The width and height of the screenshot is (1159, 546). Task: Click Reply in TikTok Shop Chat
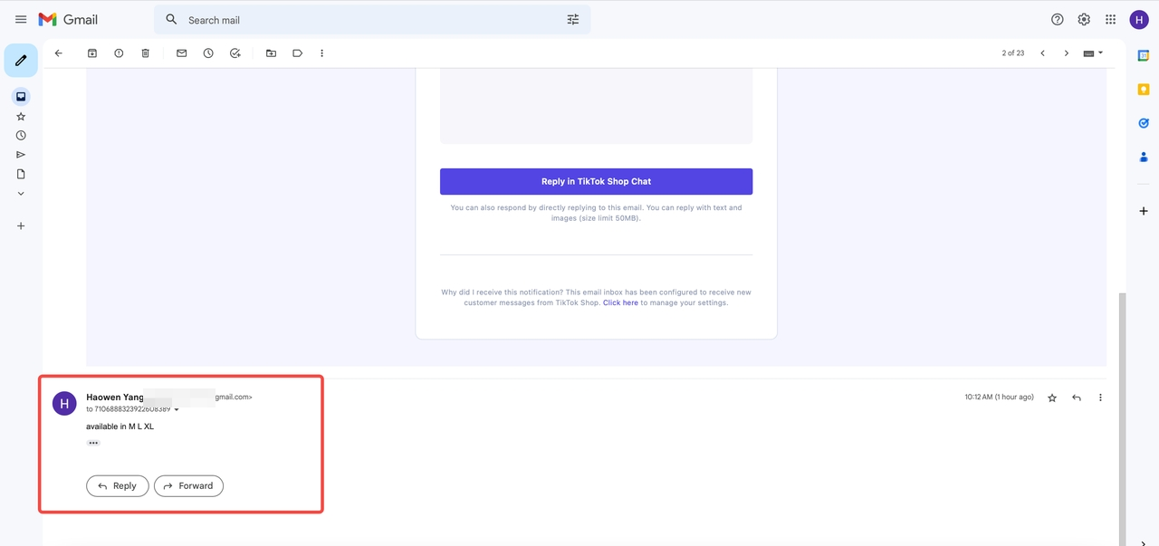596,181
